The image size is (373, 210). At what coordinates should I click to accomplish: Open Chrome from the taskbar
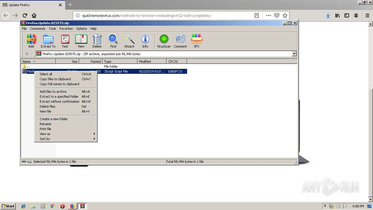pyautogui.click(x=53, y=206)
